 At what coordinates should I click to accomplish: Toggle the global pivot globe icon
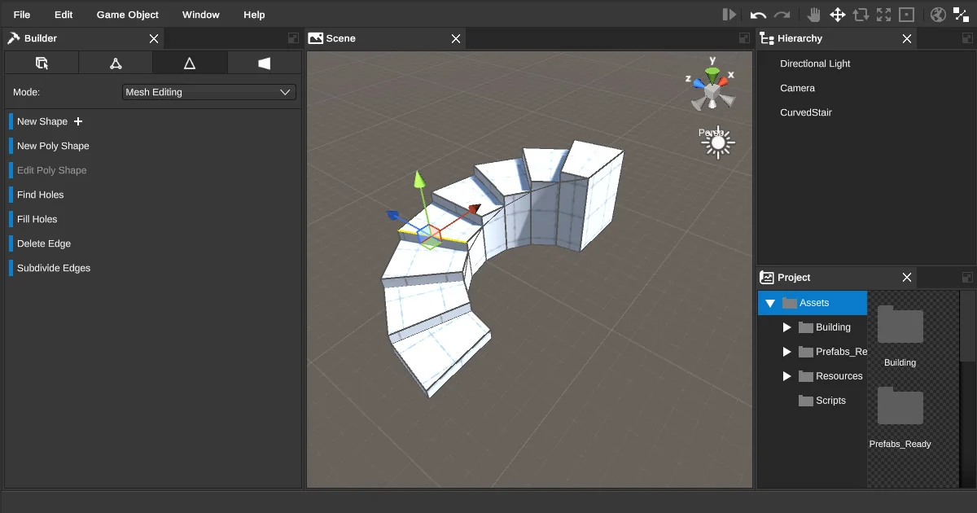(x=937, y=14)
